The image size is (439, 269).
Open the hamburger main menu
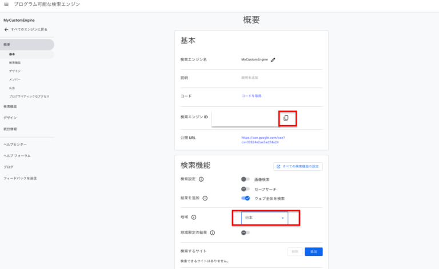point(6,5)
